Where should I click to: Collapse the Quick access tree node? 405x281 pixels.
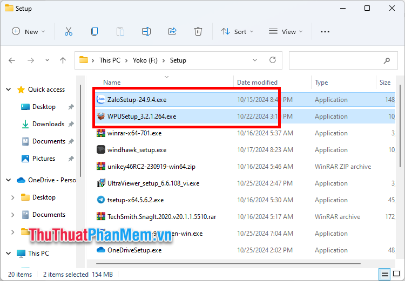pos(9,90)
